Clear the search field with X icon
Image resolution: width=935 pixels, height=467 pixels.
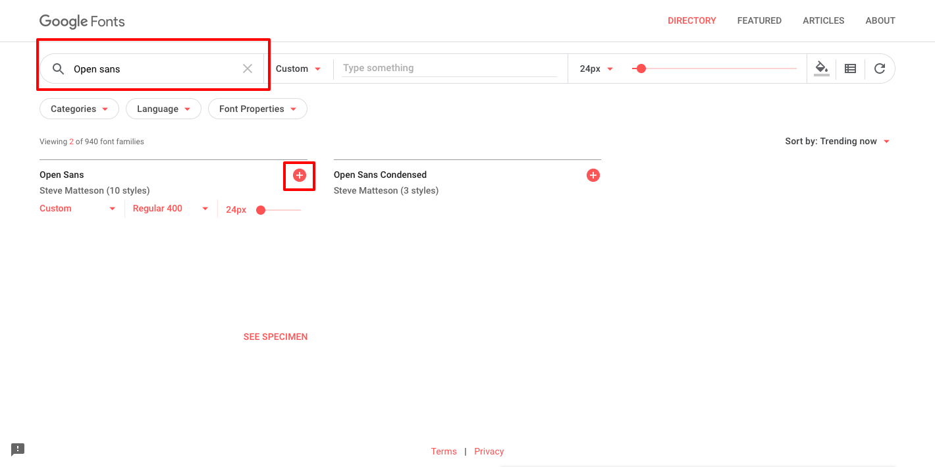(248, 69)
